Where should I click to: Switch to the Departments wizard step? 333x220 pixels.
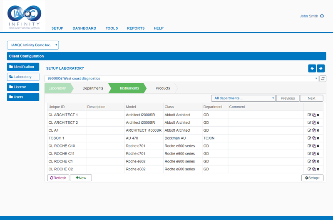[x=93, y=88]
